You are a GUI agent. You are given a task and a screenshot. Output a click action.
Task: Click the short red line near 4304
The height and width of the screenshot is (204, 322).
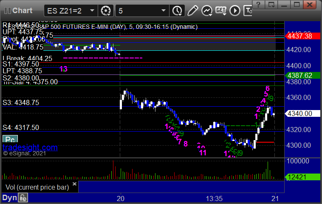click(265, 142)
